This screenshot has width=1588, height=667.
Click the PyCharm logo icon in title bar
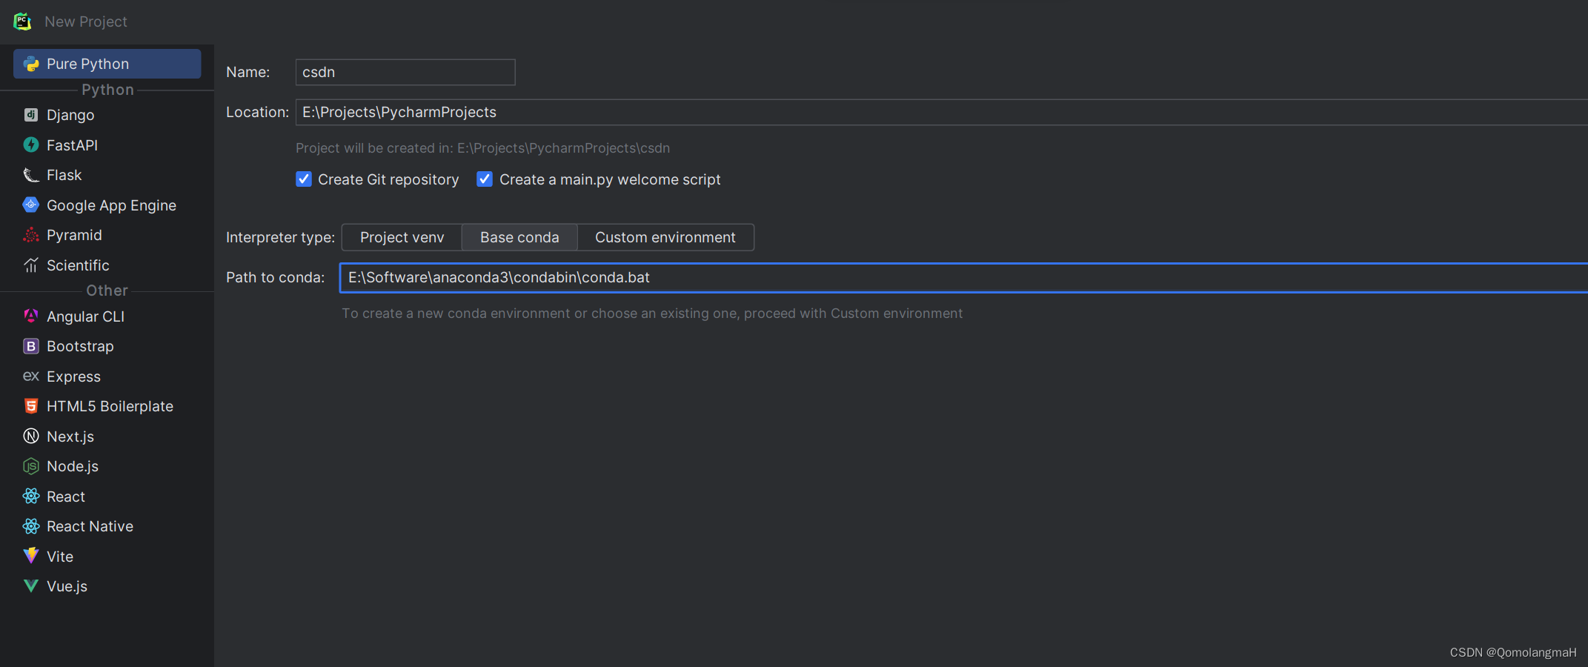[x=22, y=21]
